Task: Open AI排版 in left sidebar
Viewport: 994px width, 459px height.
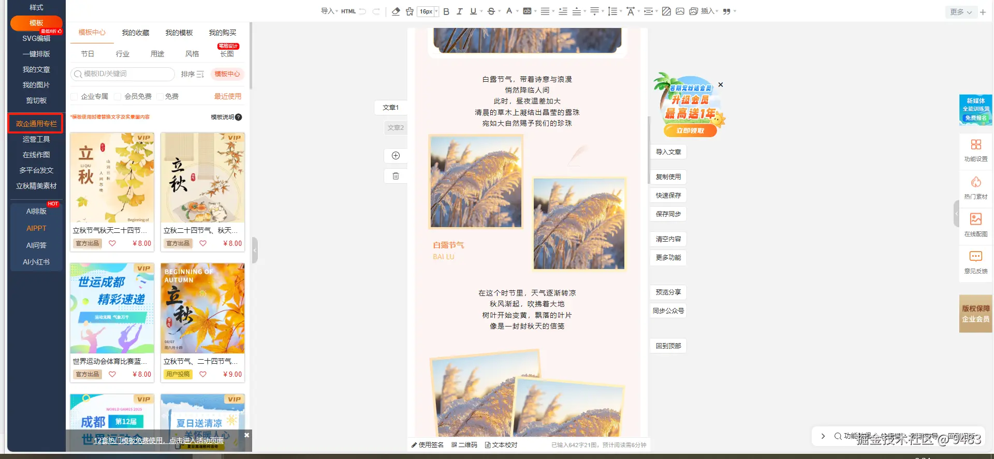Action: 36,211
